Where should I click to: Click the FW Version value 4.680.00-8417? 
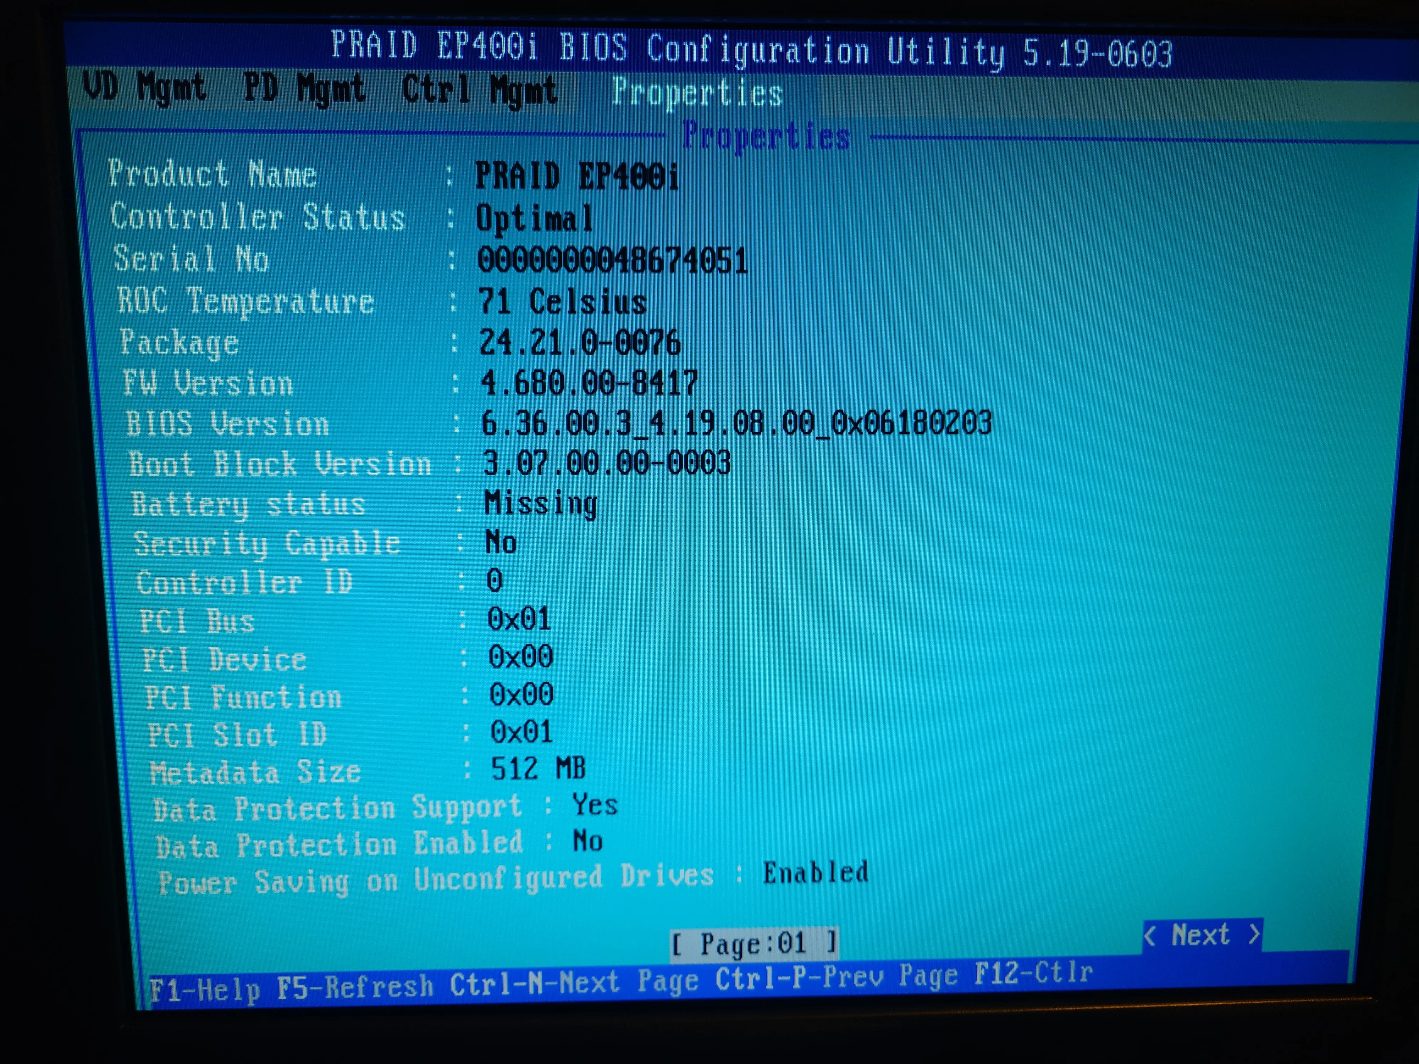point(588,383)
